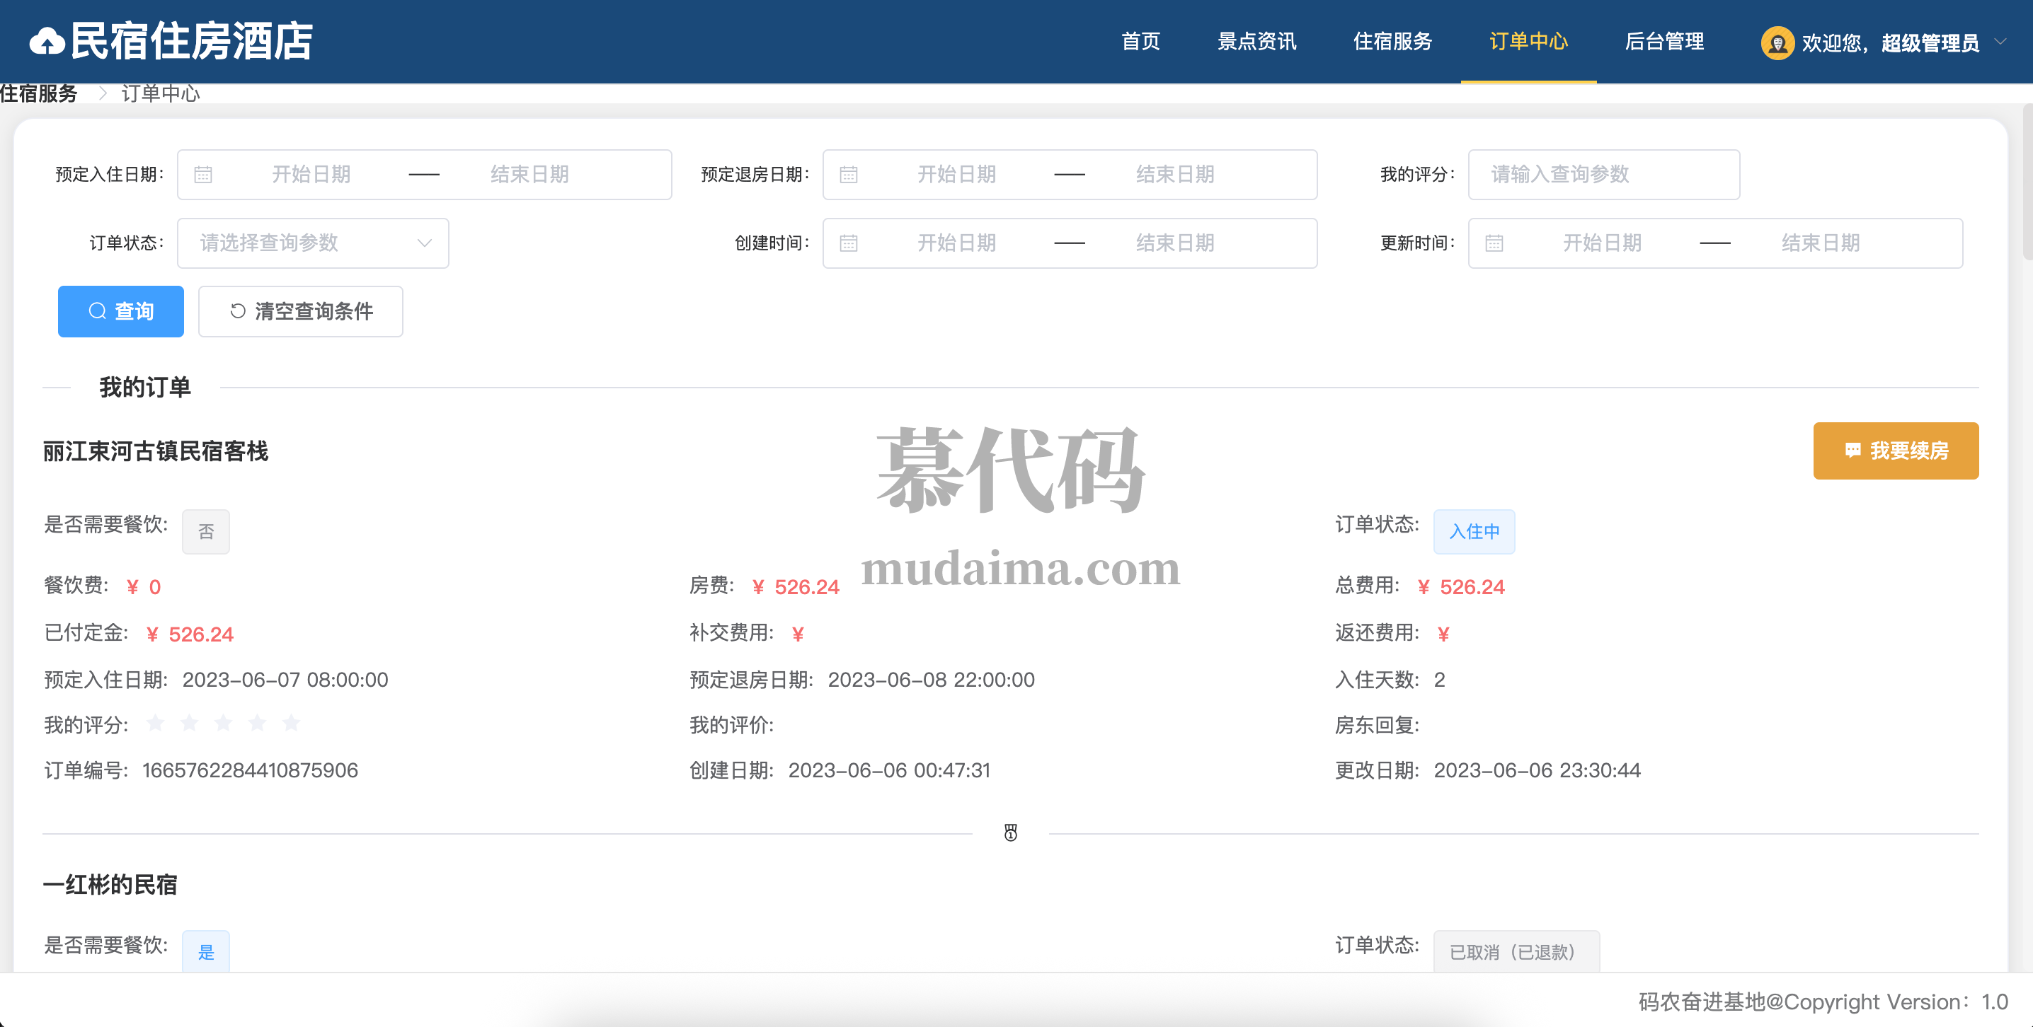Go to 后台管理 in top navigation
Screen dimensions: 2033x1027
(x=1663, y=42)
